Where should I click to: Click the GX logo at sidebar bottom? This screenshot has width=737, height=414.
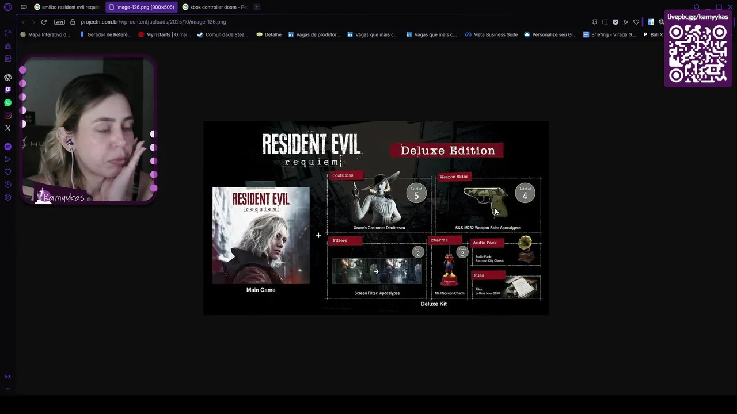[x=7, y=376]
